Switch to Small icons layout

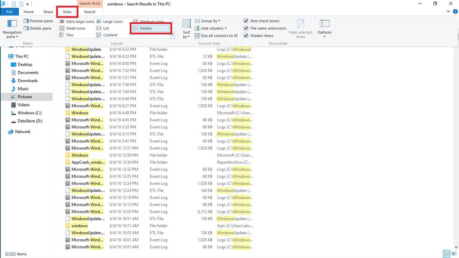pos(73,28)
